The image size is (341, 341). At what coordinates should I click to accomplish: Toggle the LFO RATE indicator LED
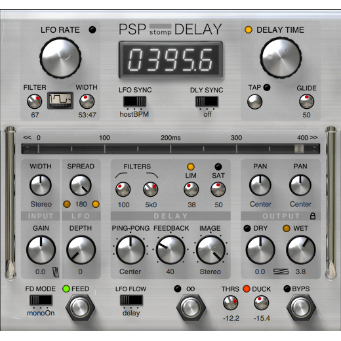pyautogui.click(x=92, y=30)
